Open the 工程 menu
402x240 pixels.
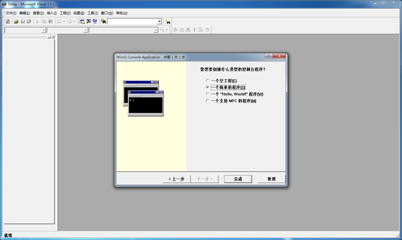(x=65, y=13)
